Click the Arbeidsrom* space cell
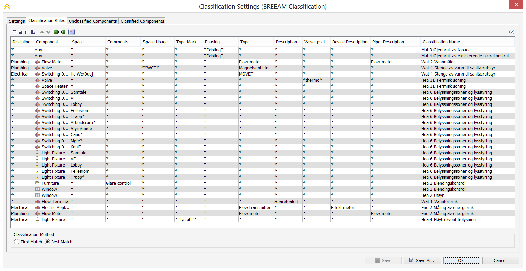 click(87, 123)
